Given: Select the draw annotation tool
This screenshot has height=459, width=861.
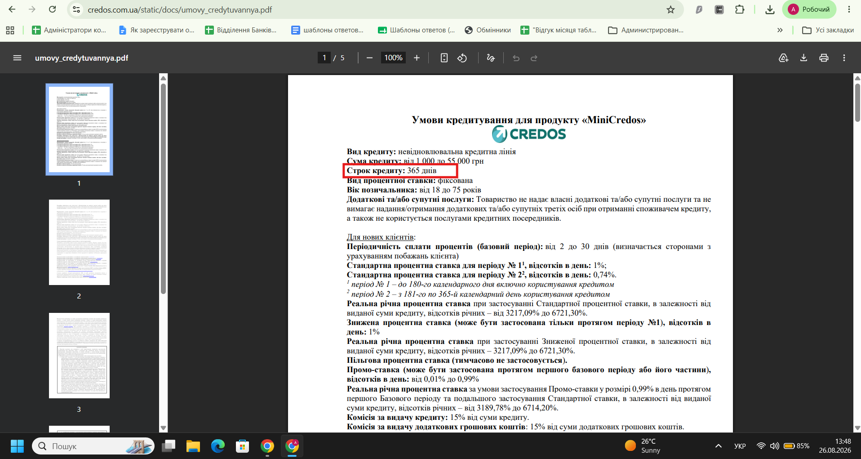Looking at the screenshot, I should (x=491, y=58).
